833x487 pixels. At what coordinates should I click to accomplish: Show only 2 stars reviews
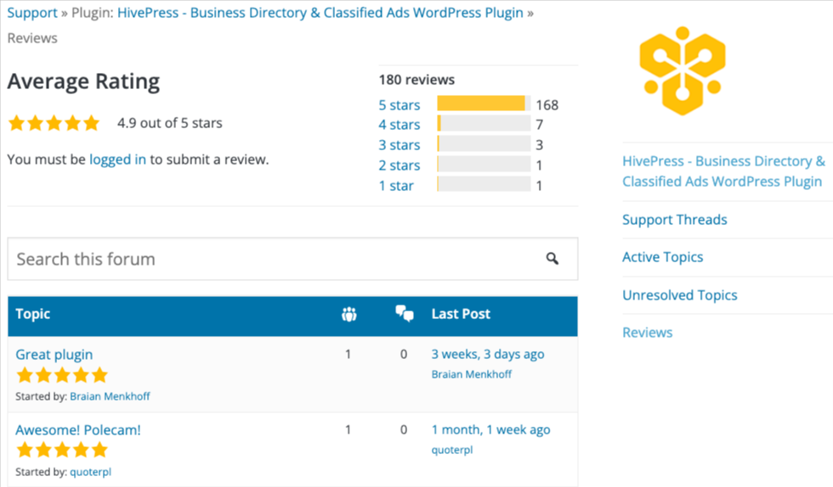tap(399, 165)
